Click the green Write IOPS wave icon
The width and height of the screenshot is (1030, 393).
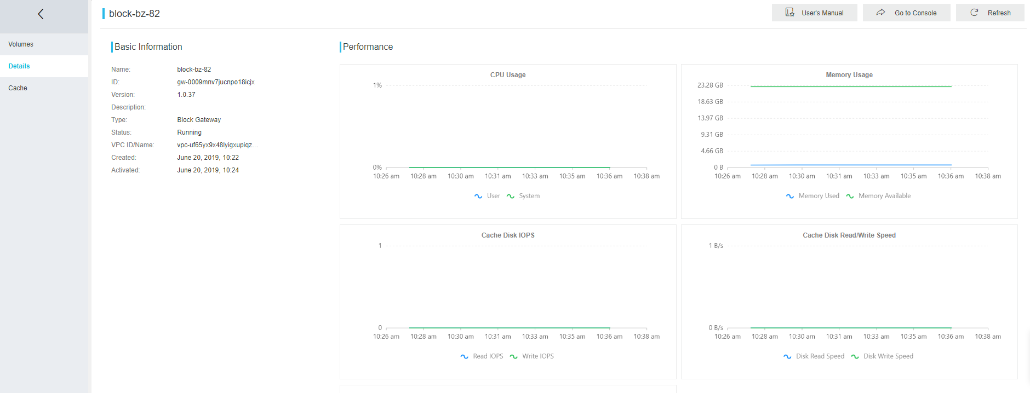[513, 356]
